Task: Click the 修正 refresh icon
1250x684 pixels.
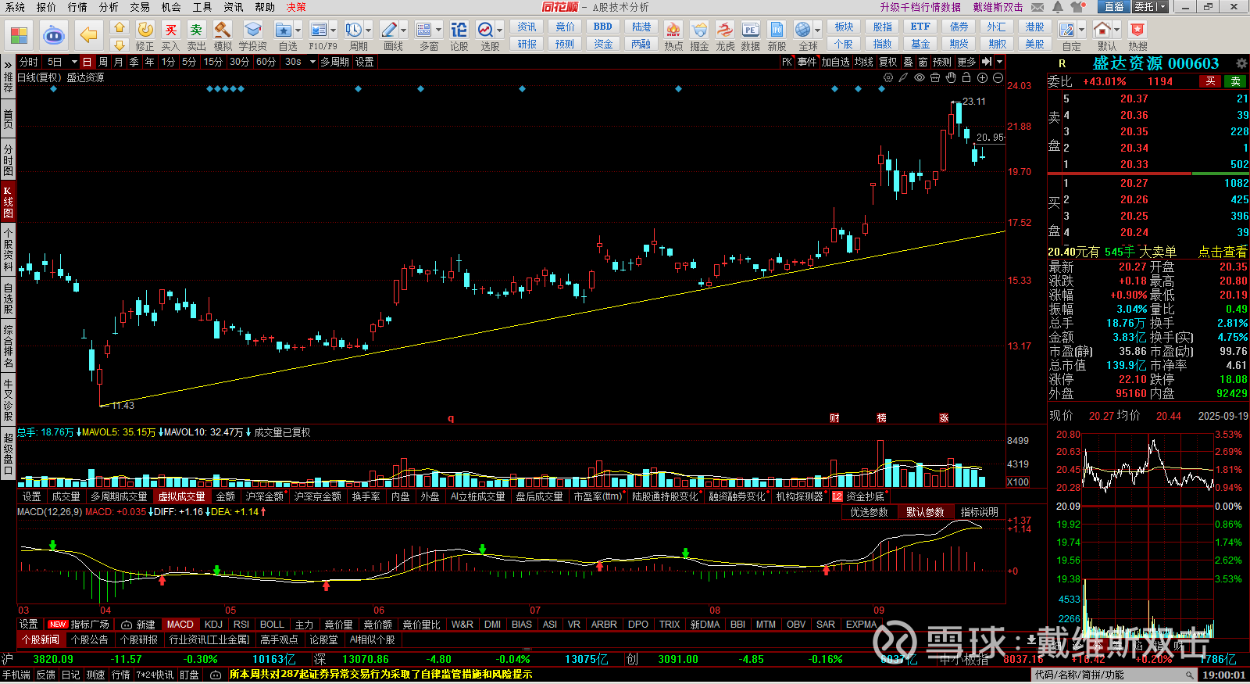Action: click(x=145, y=30)
